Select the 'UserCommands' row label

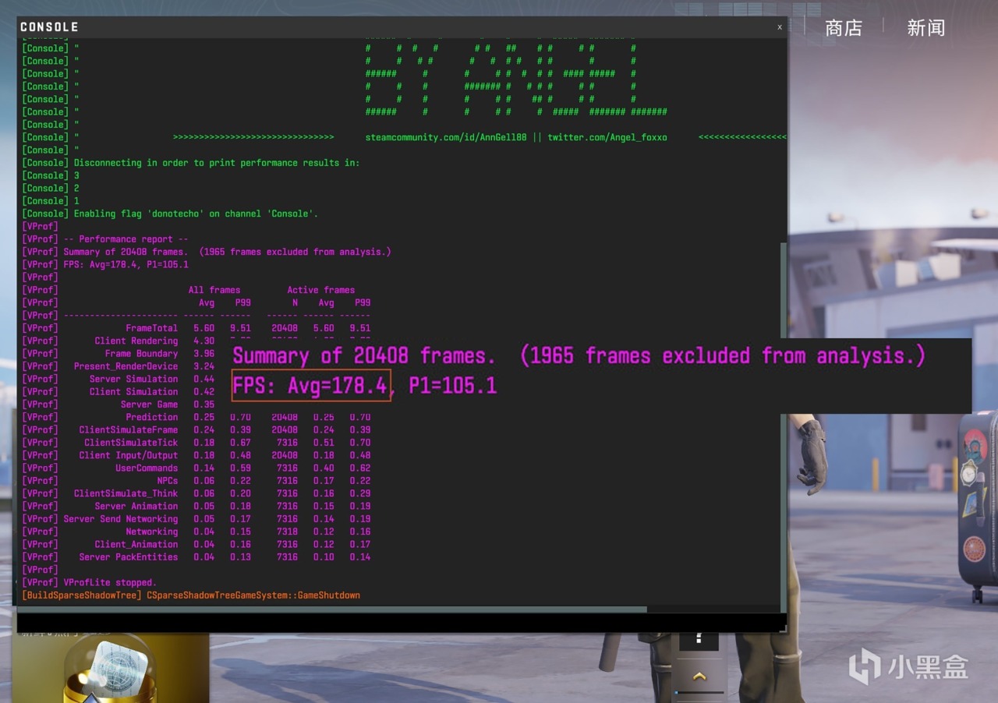[x=147, y=468]
